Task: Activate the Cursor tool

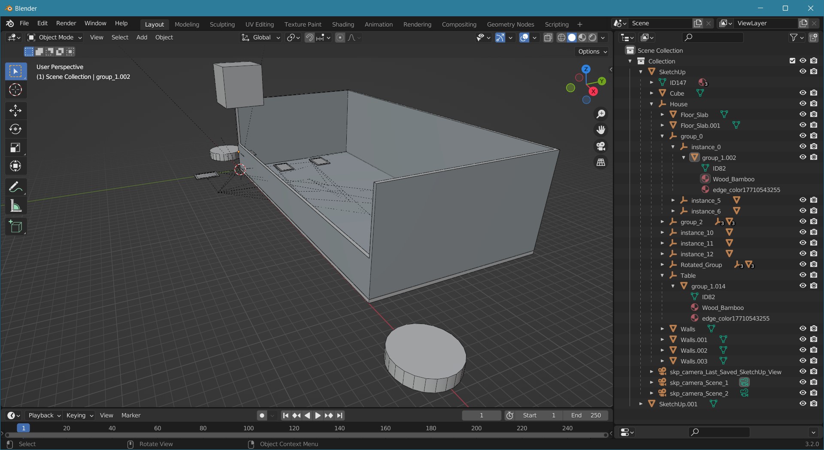Action: (x=15, y=90)
